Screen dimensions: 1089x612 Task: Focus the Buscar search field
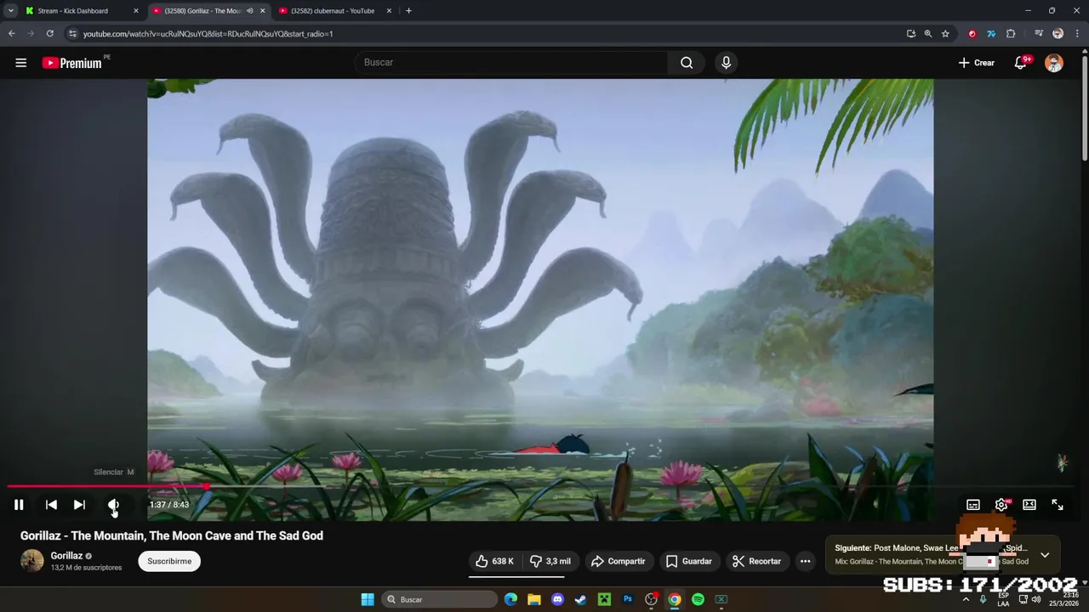(510, 62)
